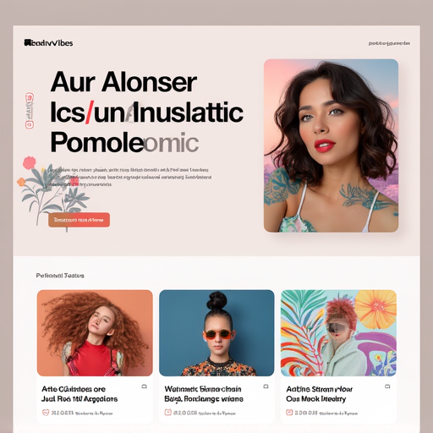
Task: Open the Instagram icon below vertical text
Action: click(x=30, y=124)
